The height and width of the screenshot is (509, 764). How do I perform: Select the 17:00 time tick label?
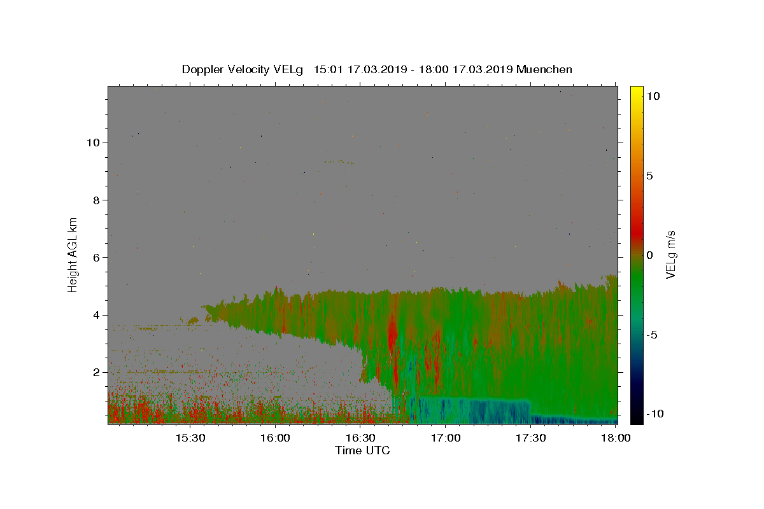pyautogui.click(x=446, y=438)
